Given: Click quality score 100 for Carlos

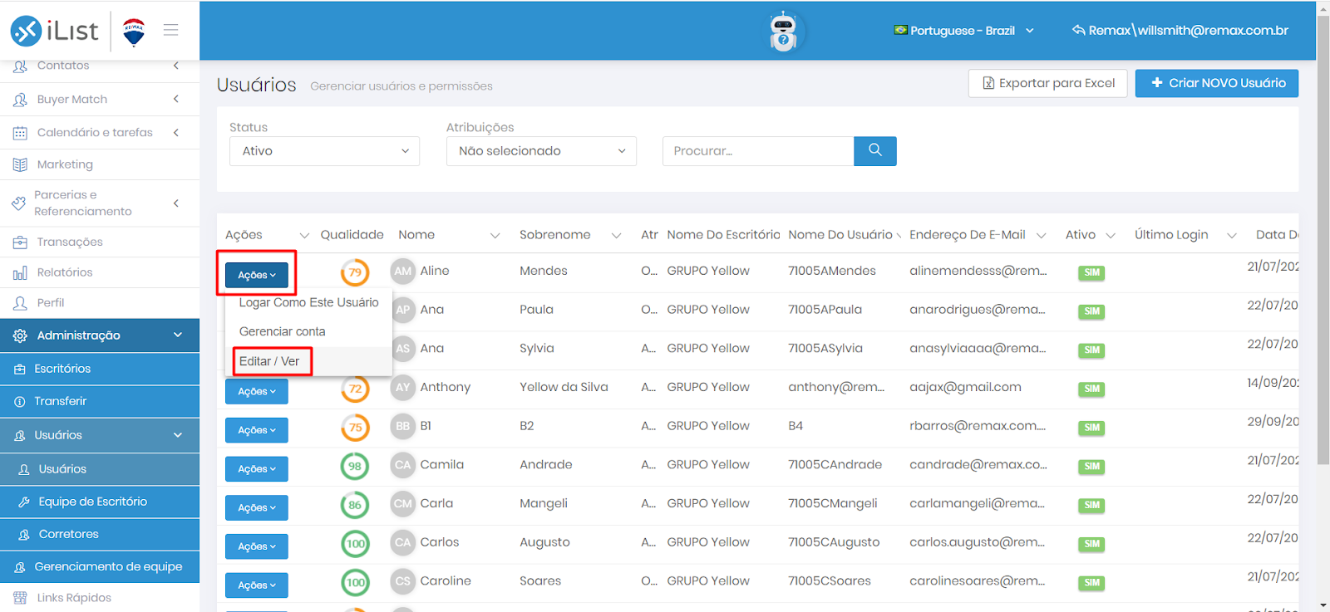Looking at the screenshot, I should pyautogui.click(x=355, y=544).
